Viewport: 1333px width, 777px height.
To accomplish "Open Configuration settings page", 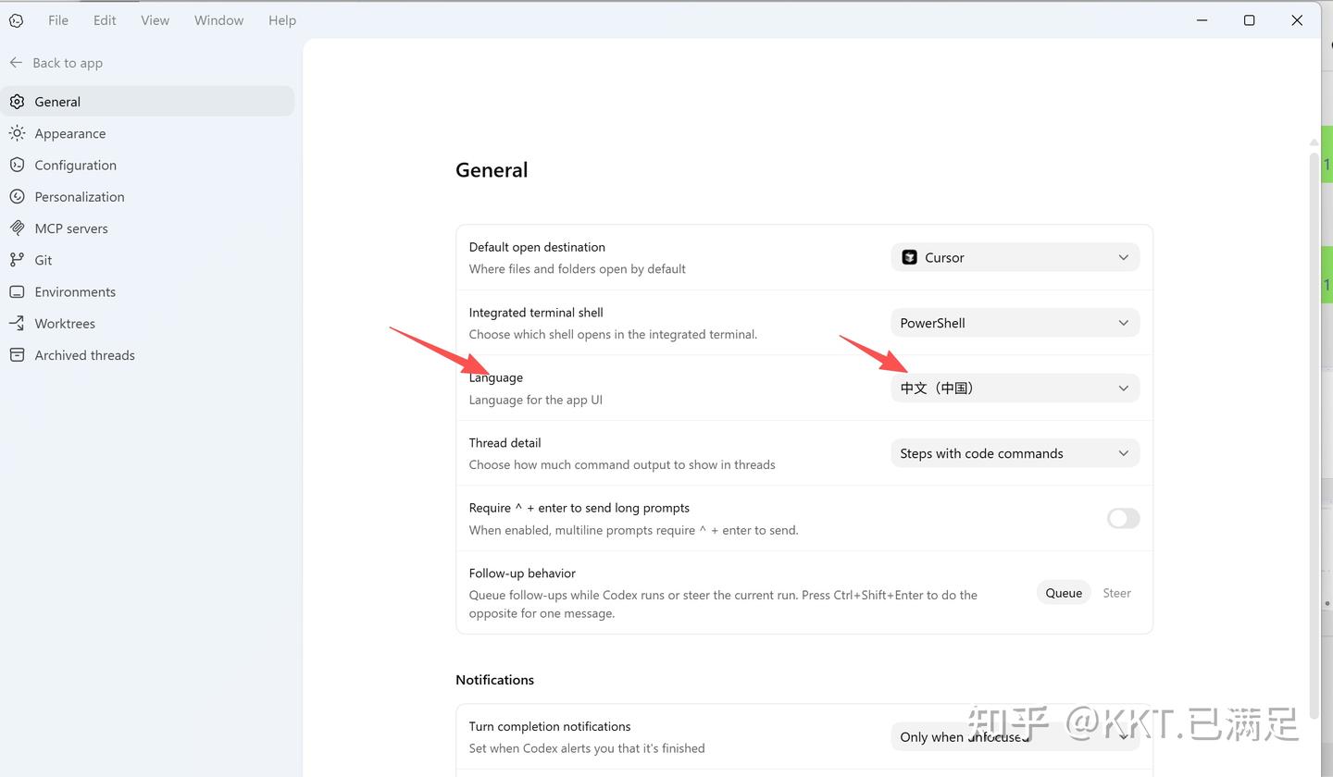I will [x=148, y=165].
